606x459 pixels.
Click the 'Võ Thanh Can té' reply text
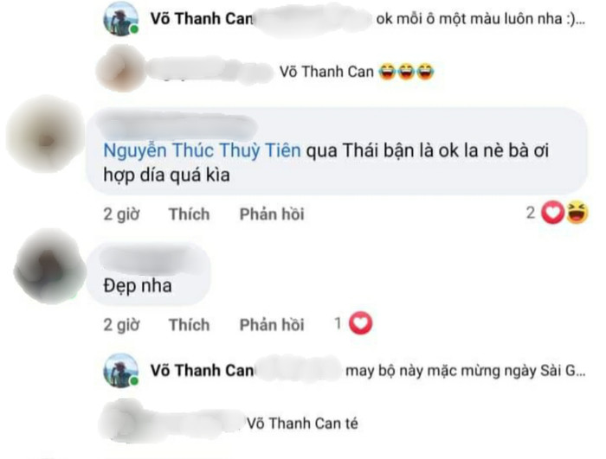[x=303, y=424]
